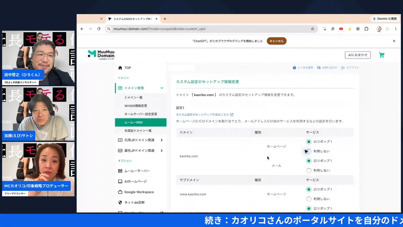Select ロリポップ! for kaoriko.com メール
Image resolution: width=403 pixels, height=227 pixels.
tap(309, 161)
